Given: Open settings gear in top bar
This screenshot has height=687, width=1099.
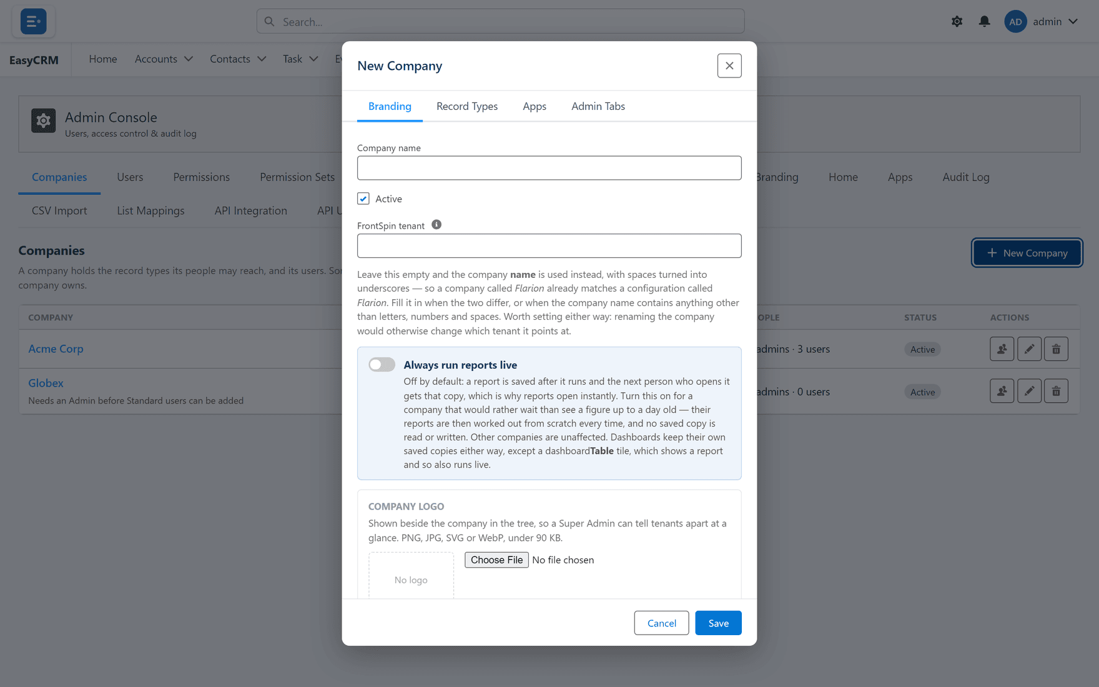Looking at the screenshot, I should pos(957,21).
